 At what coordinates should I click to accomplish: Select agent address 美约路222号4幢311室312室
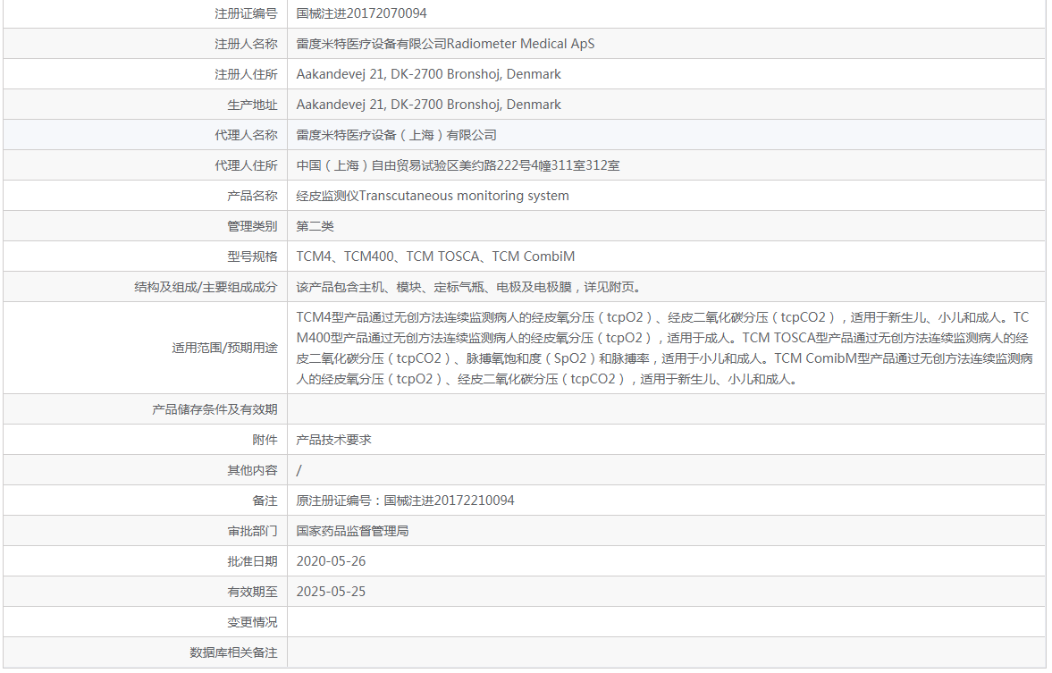click(459, 165)
